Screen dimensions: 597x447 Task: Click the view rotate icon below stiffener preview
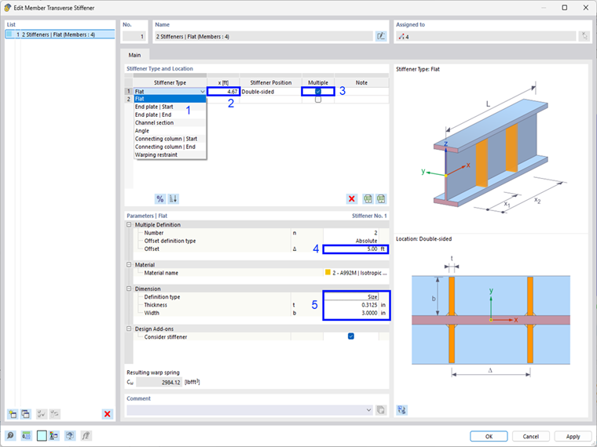(x=401, y=410)
